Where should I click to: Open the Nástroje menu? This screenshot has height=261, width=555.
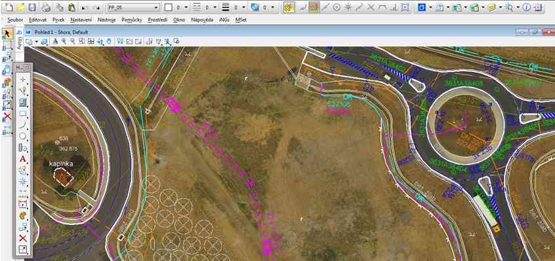[107, 20]
